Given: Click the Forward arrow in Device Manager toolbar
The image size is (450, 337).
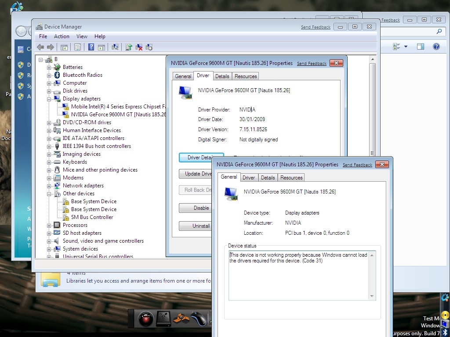Looking at the screenshot, I should 51,47.
